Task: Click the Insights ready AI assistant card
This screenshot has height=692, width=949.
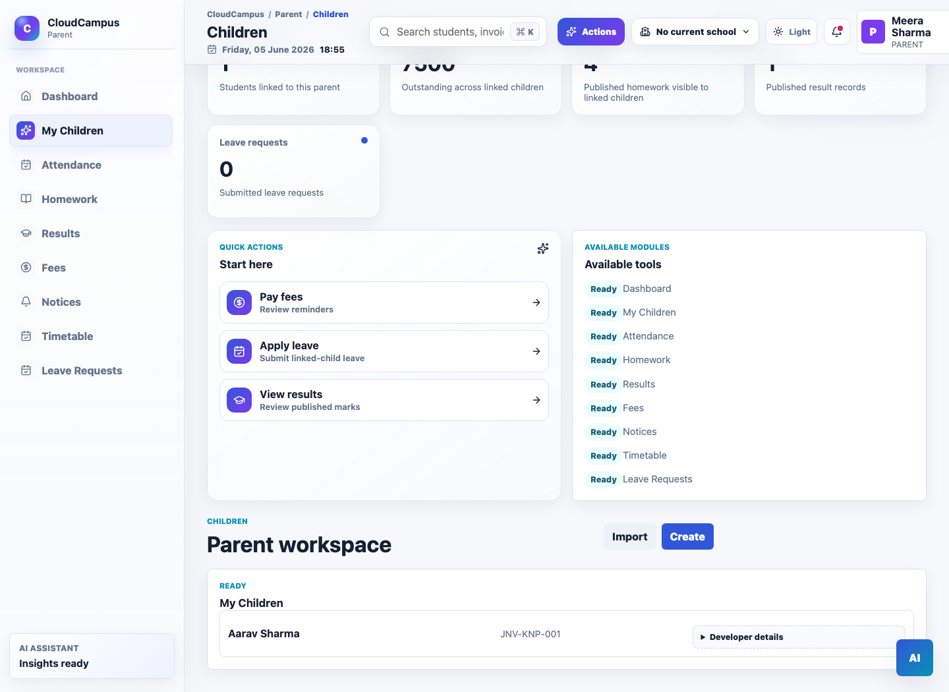Action: (x=92, y=656)
